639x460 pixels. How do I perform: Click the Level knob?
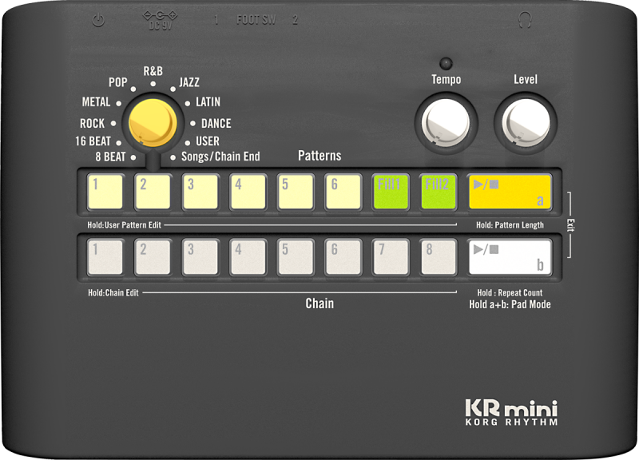526,123
